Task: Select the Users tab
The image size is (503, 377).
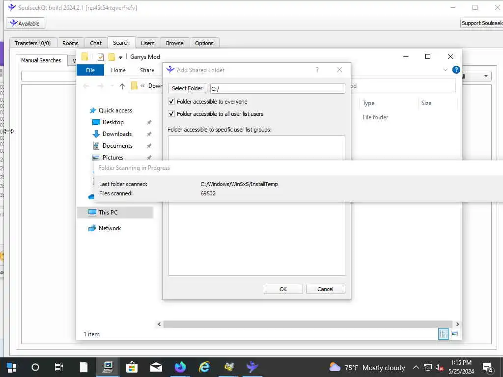Action: [x=147, y=43]
